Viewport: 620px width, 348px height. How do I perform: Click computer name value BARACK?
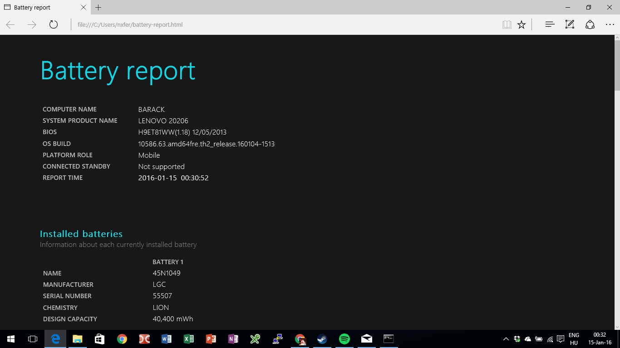pyautogui.click(x=152, y=110)
